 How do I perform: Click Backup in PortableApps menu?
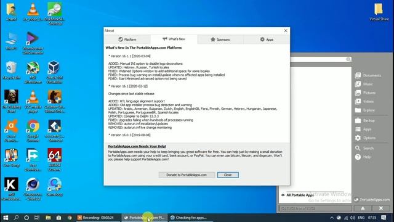click(365, 121)
